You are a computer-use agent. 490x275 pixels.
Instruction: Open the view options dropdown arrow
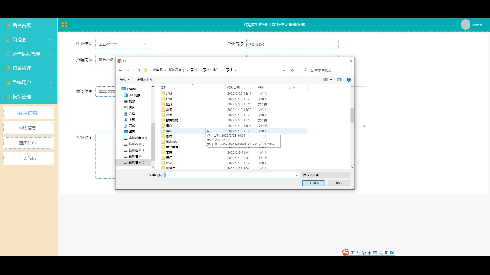(x=331, y=80)
